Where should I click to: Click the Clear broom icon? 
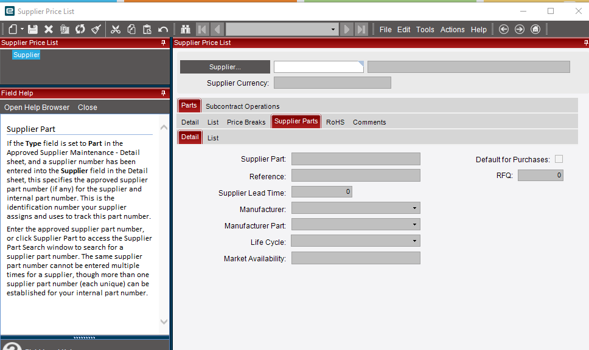pos(96,29)
